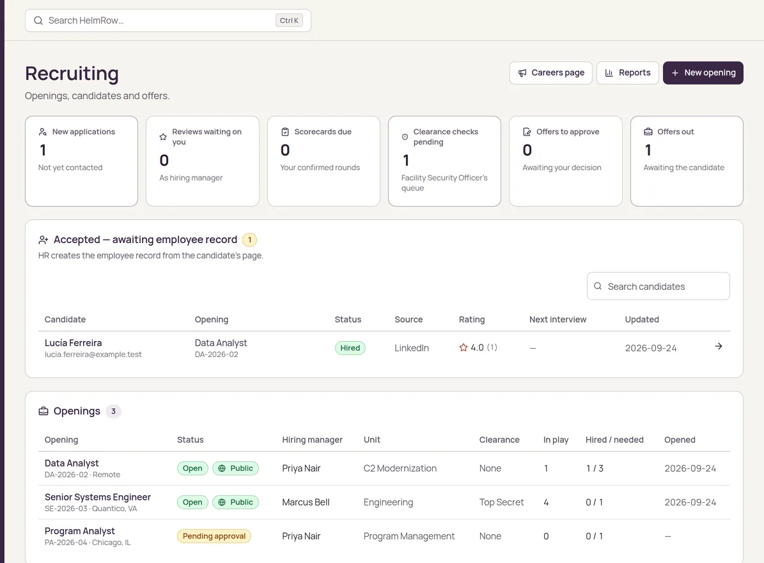Click the Pending approval badge
Image resolution: width=764 pixels, height=563 pixels.
pos(214,536)
